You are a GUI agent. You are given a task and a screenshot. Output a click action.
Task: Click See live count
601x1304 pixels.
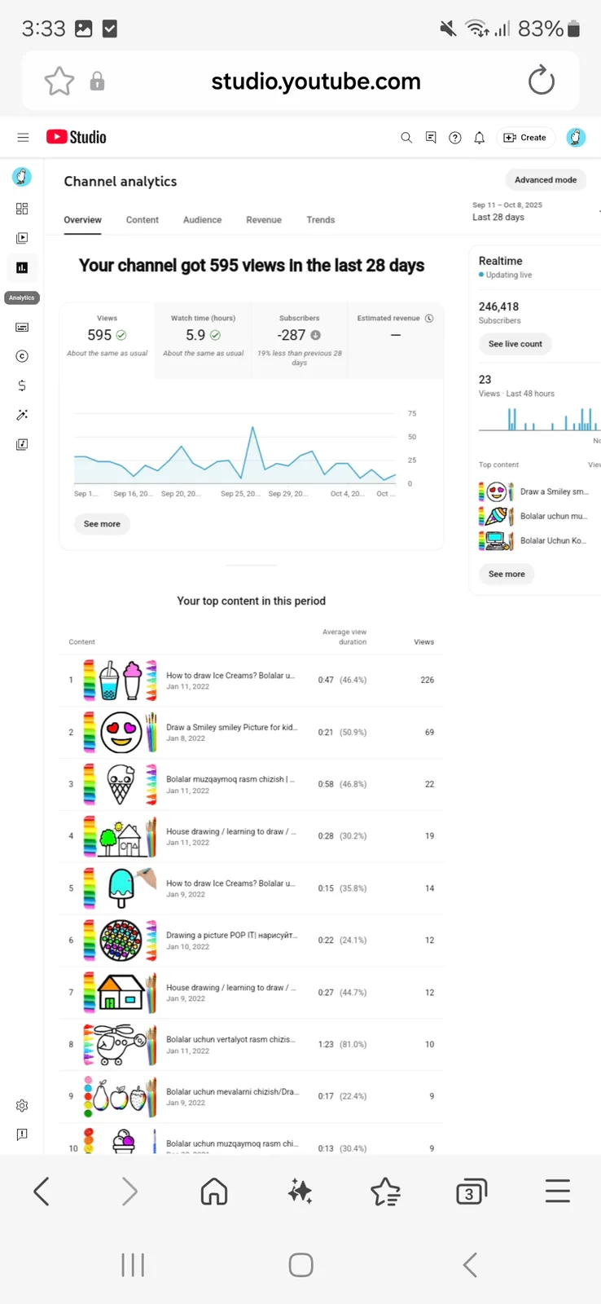tap(515, 344)
